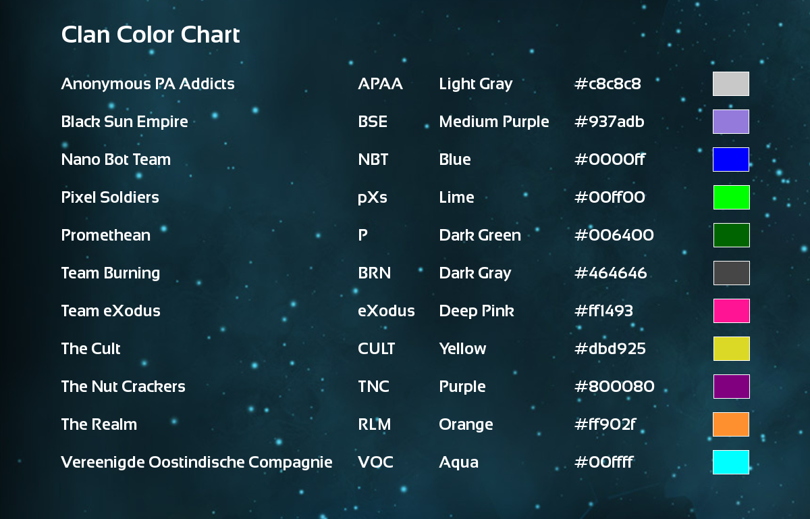Select the pXs clan abbreviation
The height and width of the screenshot is (519, 810).
373,197
